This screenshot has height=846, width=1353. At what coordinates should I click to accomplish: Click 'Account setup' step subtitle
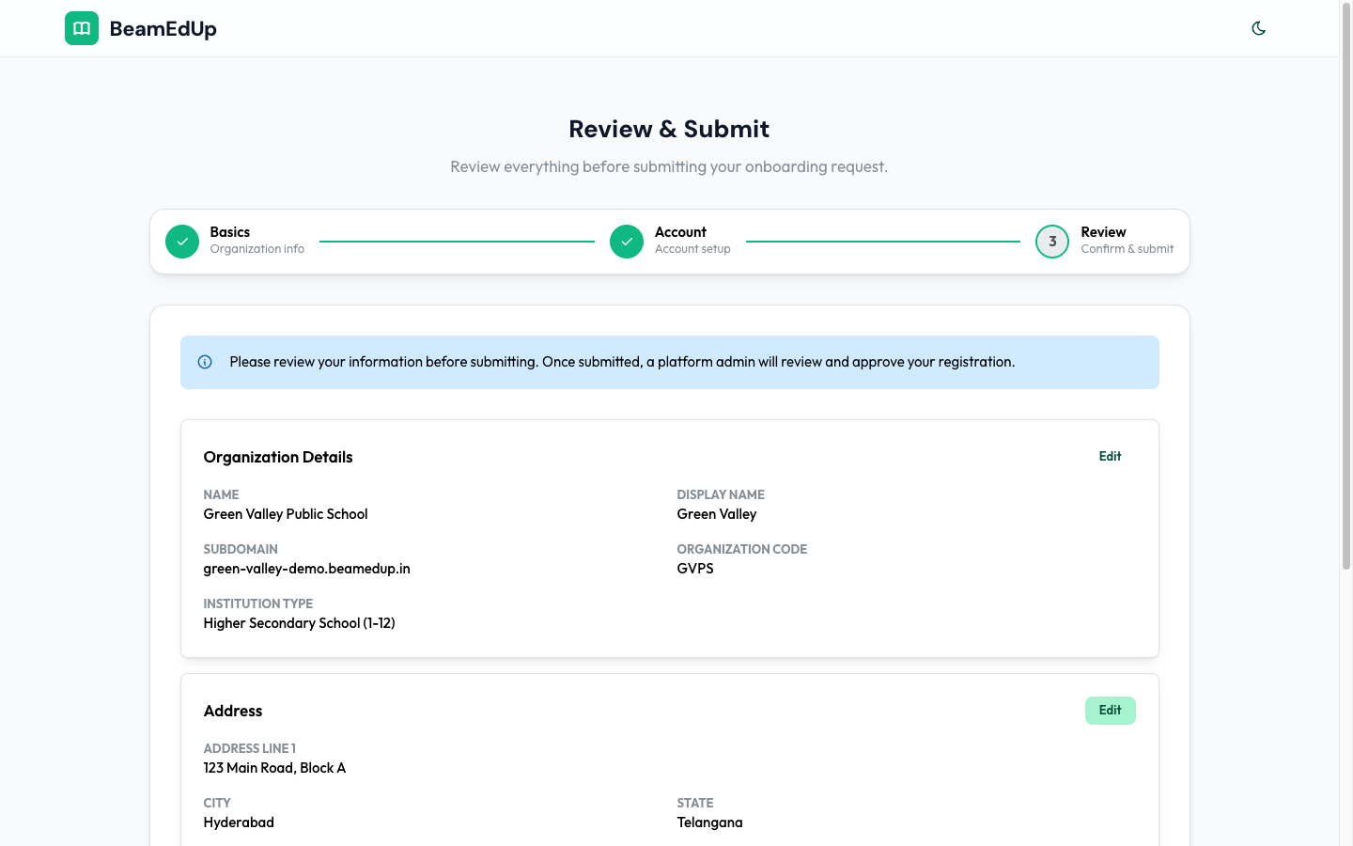pos(692,249)
